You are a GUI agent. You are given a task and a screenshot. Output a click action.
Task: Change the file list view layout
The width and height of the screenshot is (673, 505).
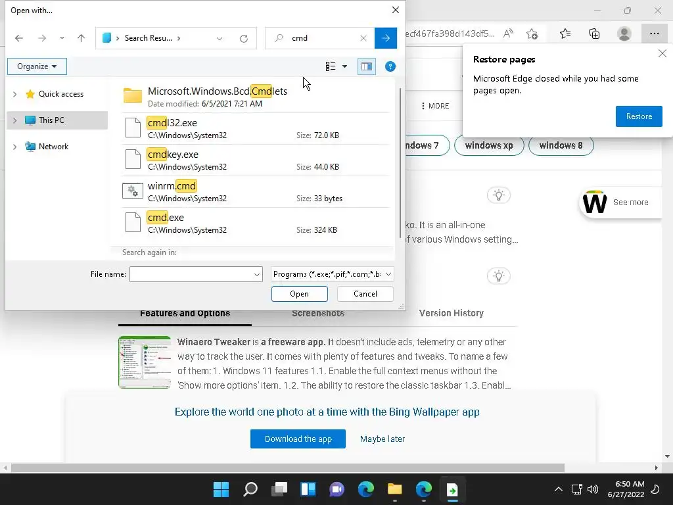click(331, 66)
